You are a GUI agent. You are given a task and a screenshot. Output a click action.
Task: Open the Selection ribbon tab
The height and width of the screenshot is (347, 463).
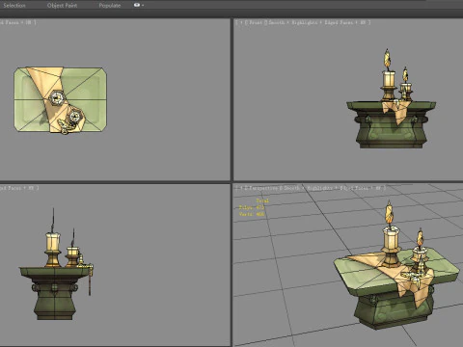(x=14, y=5)
